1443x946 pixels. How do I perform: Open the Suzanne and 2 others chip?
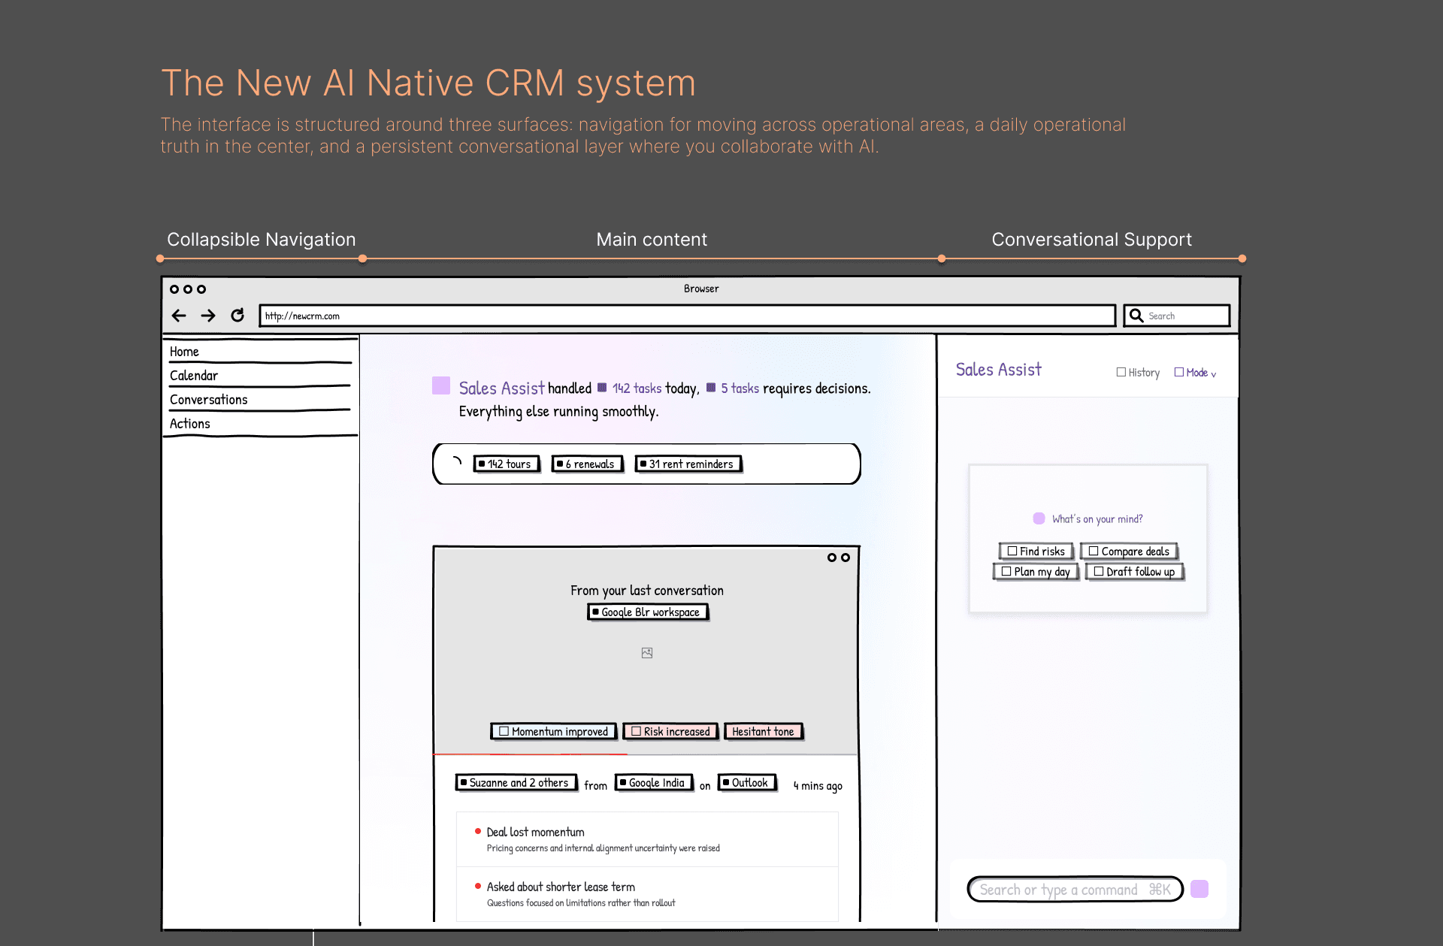516,783
